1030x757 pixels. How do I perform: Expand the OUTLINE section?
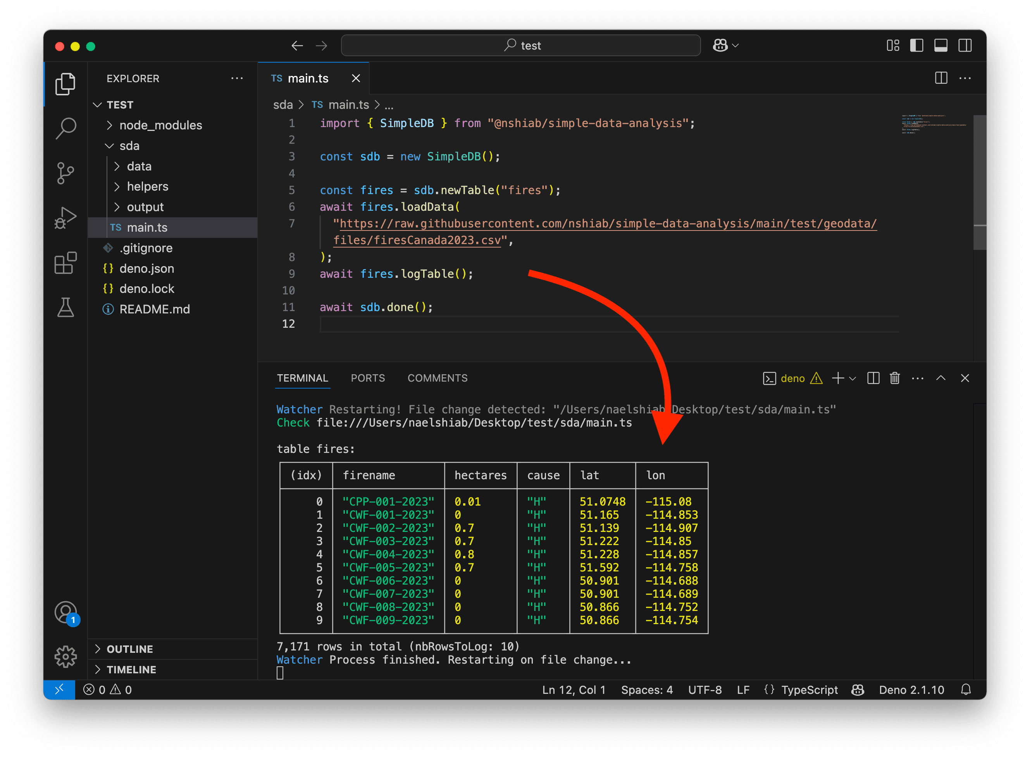[x=172, y=649]
